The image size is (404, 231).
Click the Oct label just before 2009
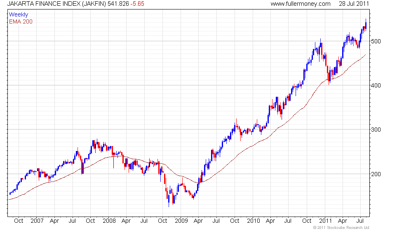[162, 221]
